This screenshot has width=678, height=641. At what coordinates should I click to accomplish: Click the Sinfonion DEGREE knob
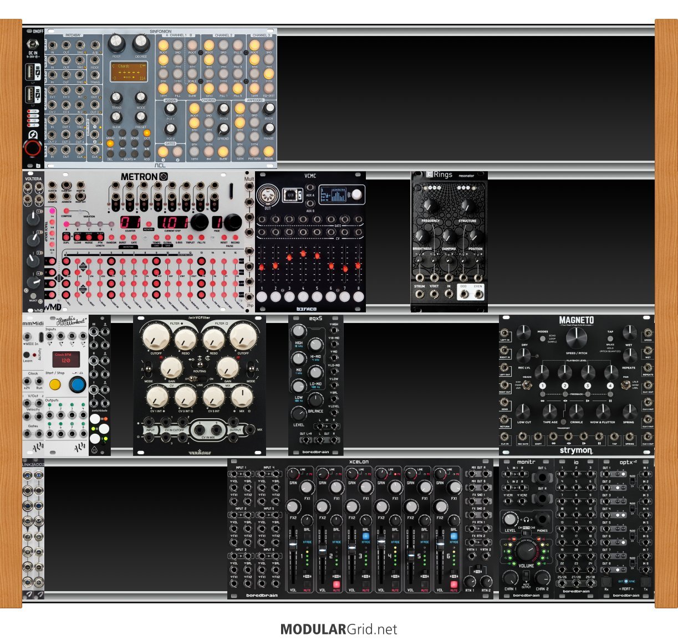point(141,42)
